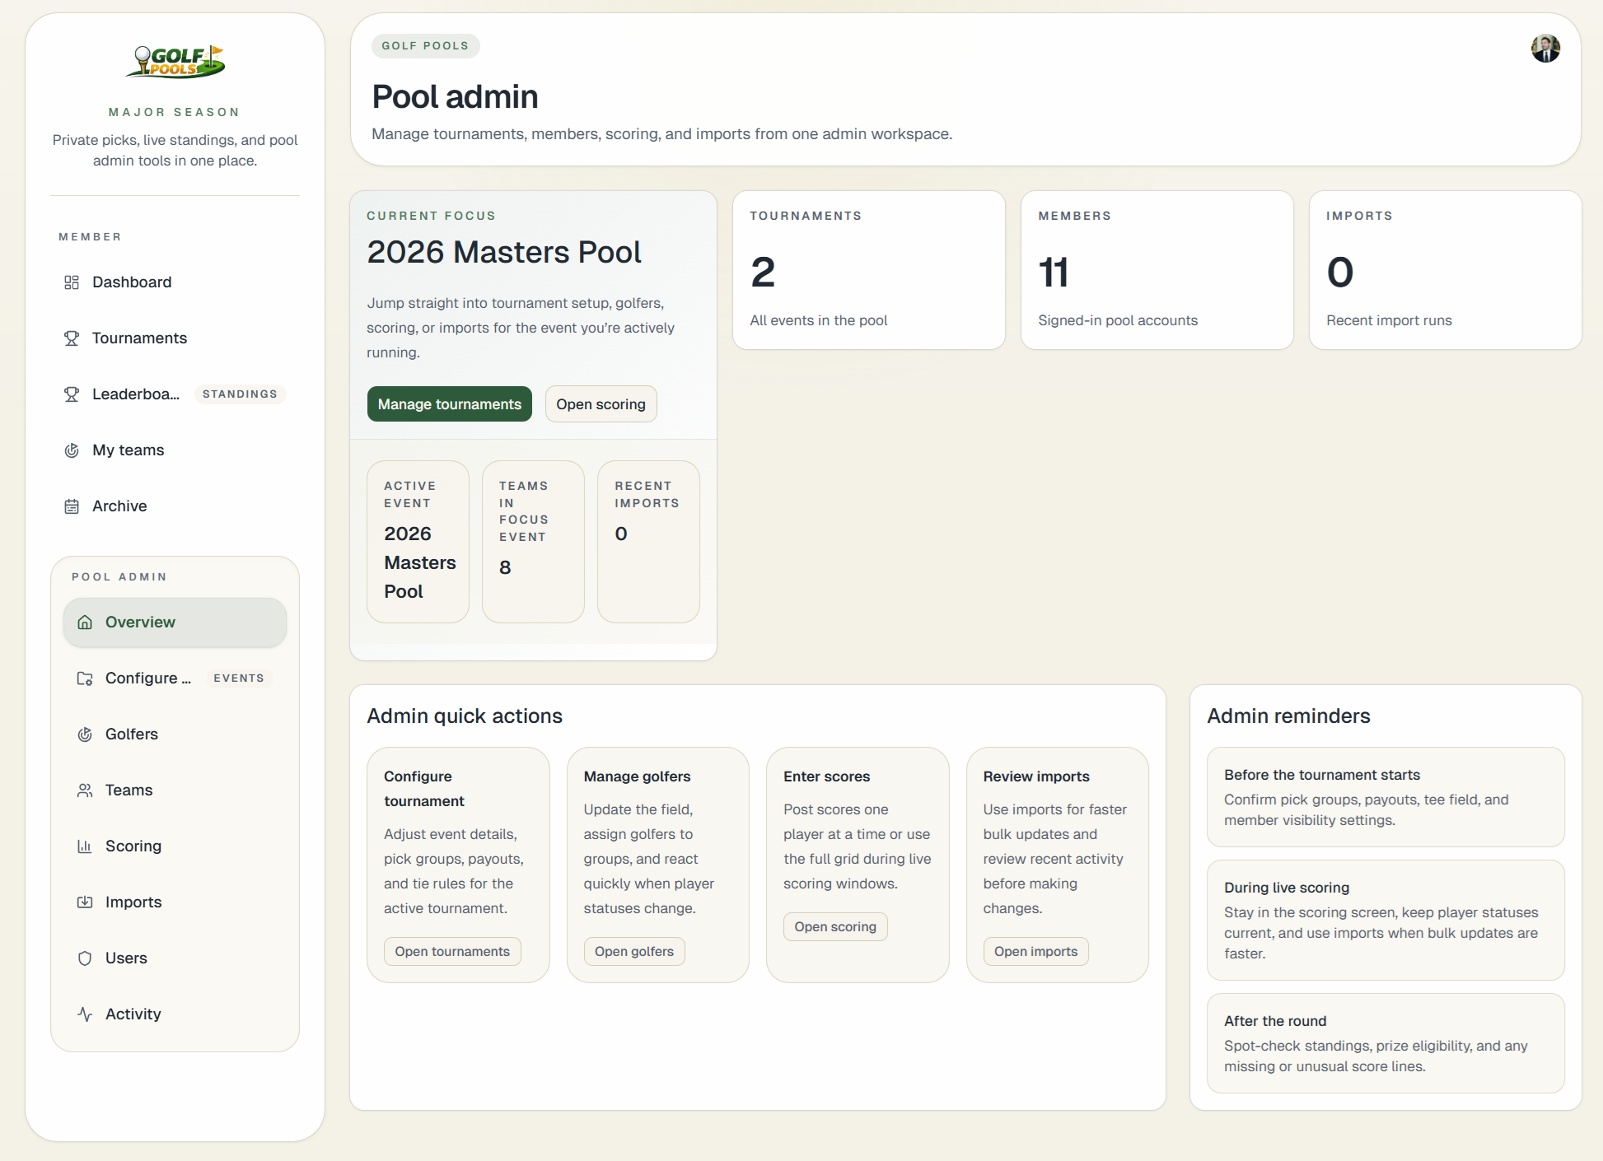Select the Users shield icon
Viewport: 1603px width, 1161px height.
(x=85, y=958)
